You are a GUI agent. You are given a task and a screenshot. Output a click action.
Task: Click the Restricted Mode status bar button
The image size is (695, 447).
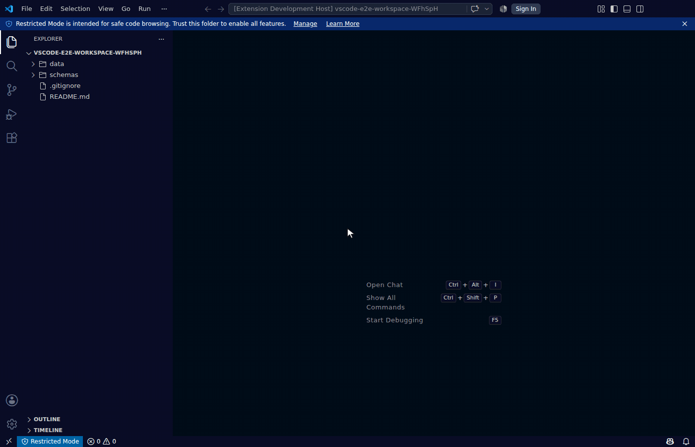(50, 441)
